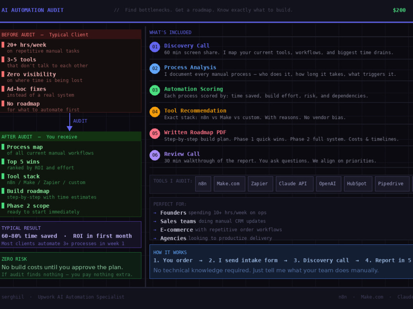Click the No roadmap item
413x309 pixels.
point(23,104)
